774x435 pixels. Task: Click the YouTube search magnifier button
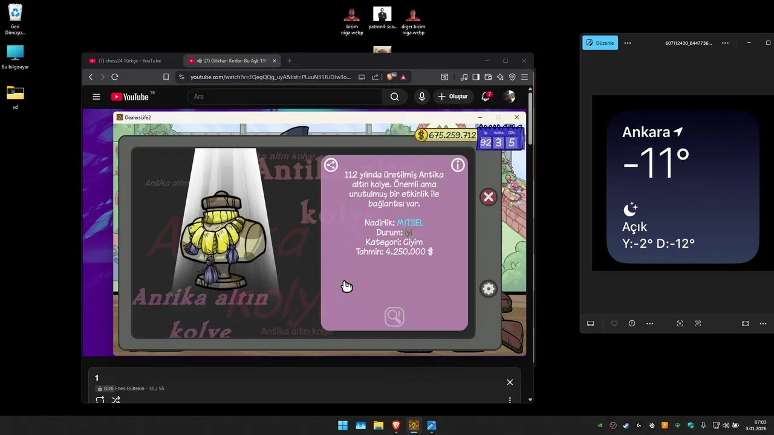[x=394, y=97]
